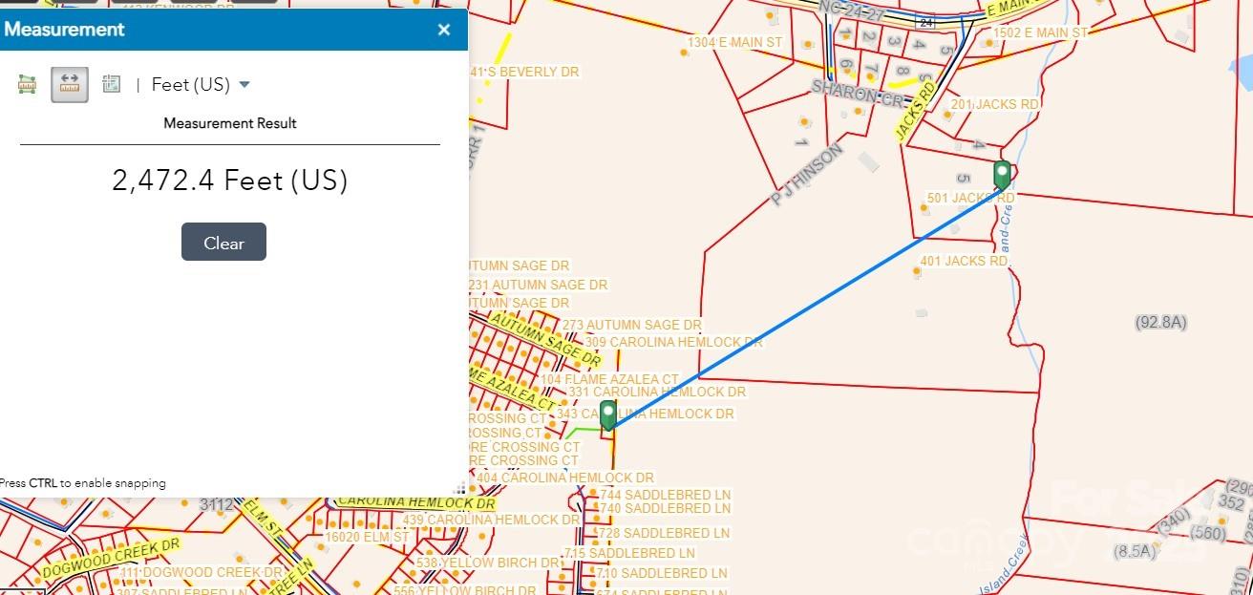The height and width of the screenshot is (595, 1253).
Task: Open the Feet (US) units dropdown
Action: (202, 85)
